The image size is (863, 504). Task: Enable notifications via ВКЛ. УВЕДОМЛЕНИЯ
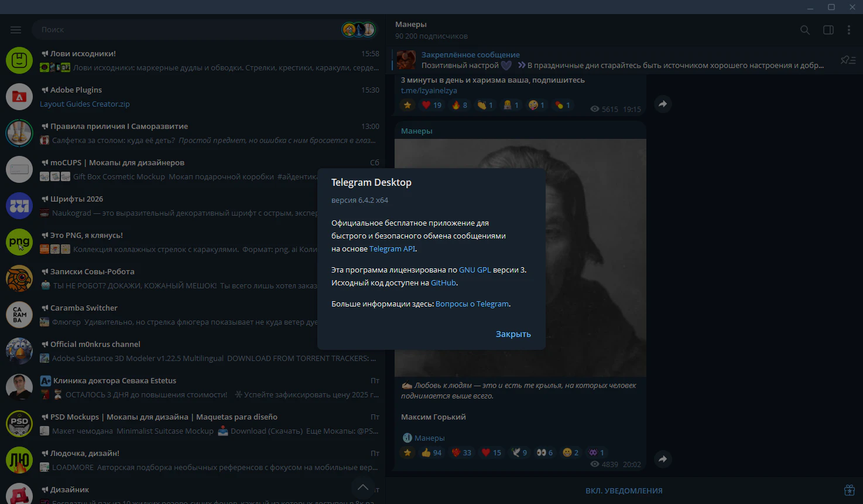(x=624, y=491)
